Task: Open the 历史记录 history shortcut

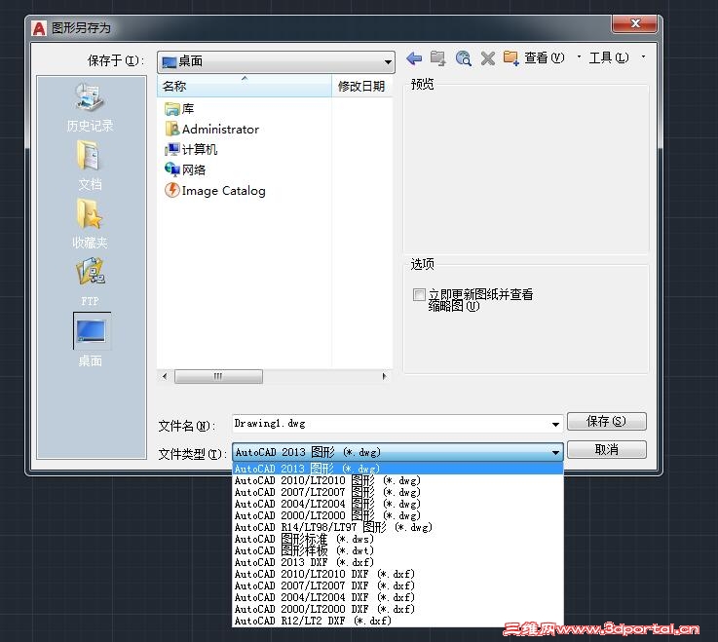Action: (x=91, y=107)
